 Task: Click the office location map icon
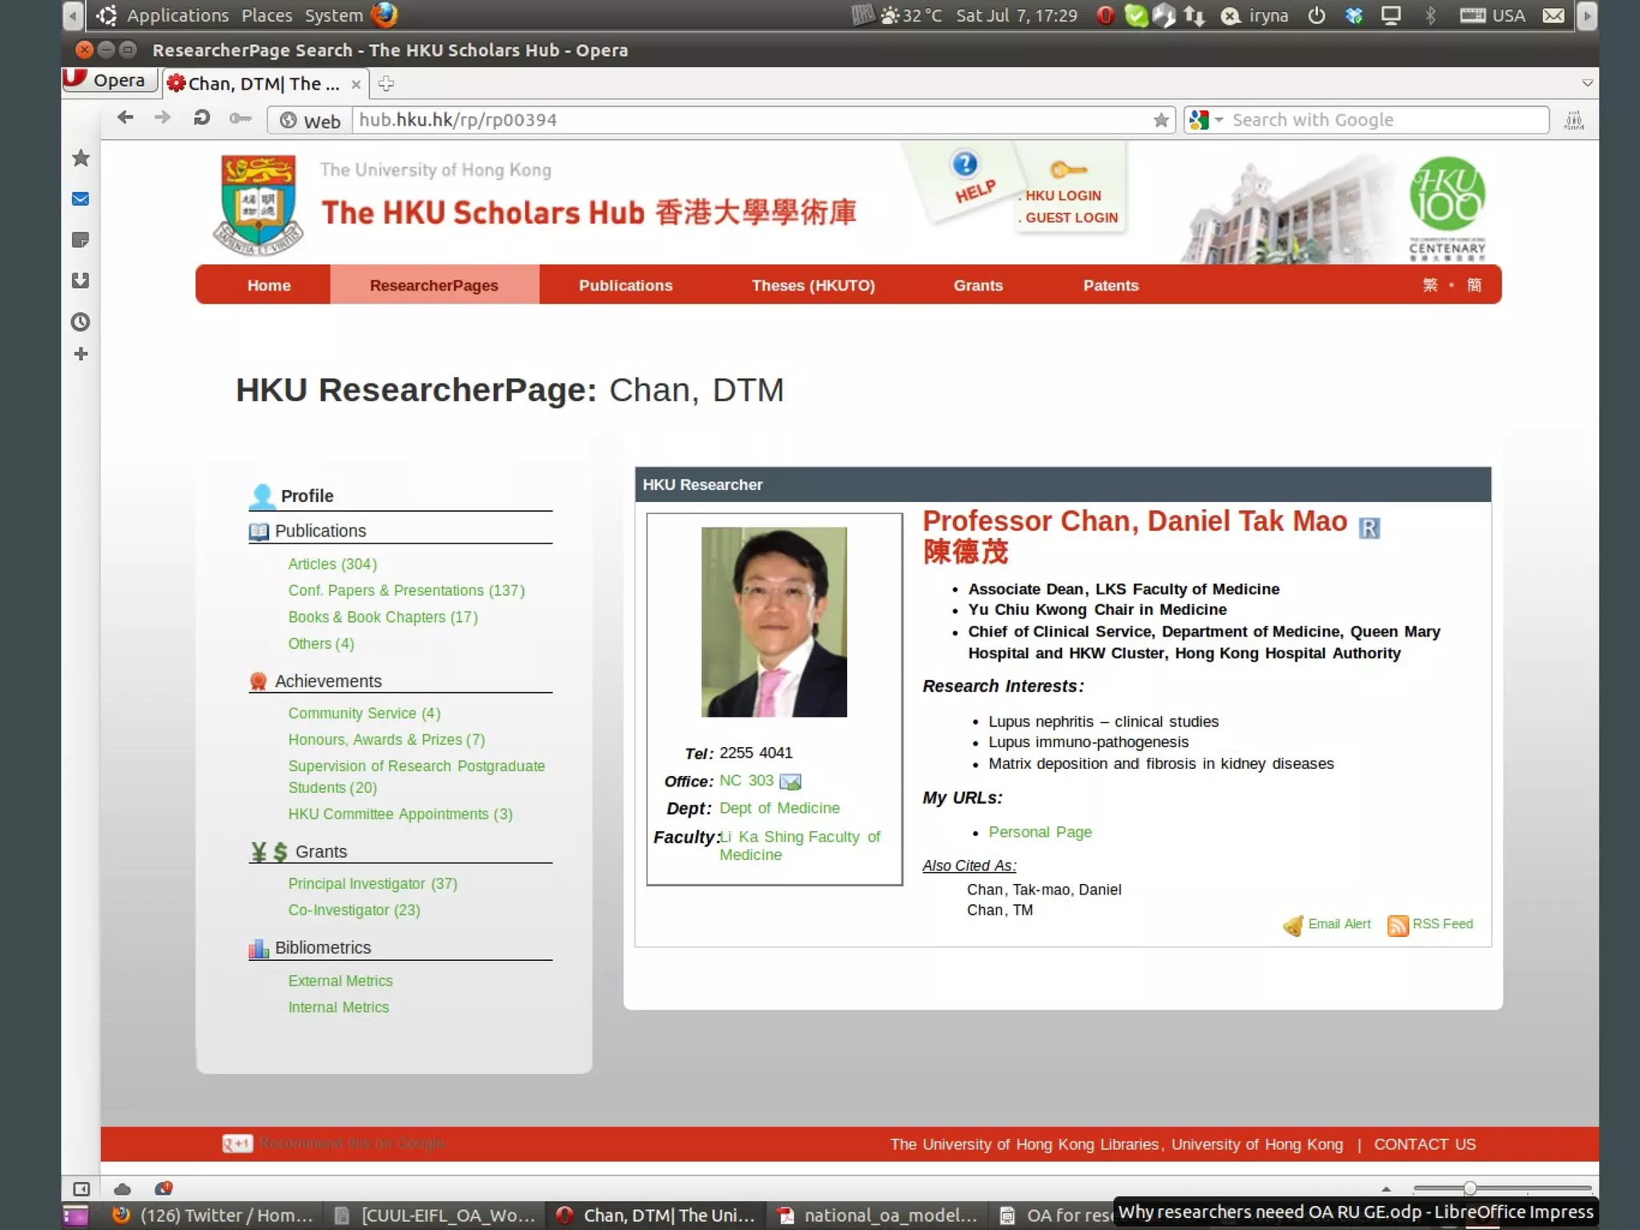(790, 782)
